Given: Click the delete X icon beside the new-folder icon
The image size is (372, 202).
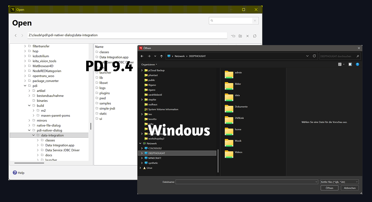Looking at the screenshot, I should point(247,36).
